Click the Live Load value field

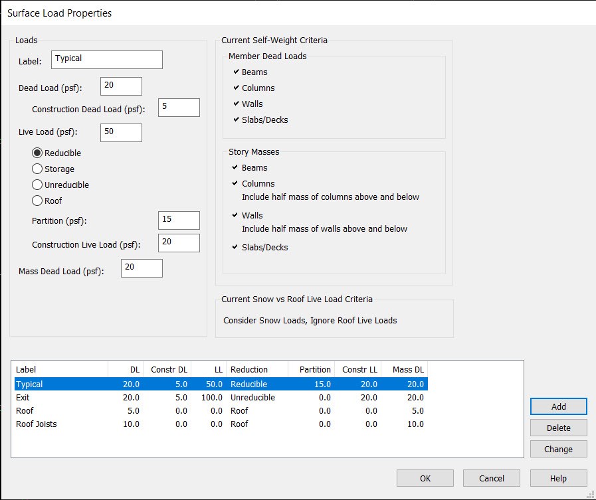click(121, 132)
